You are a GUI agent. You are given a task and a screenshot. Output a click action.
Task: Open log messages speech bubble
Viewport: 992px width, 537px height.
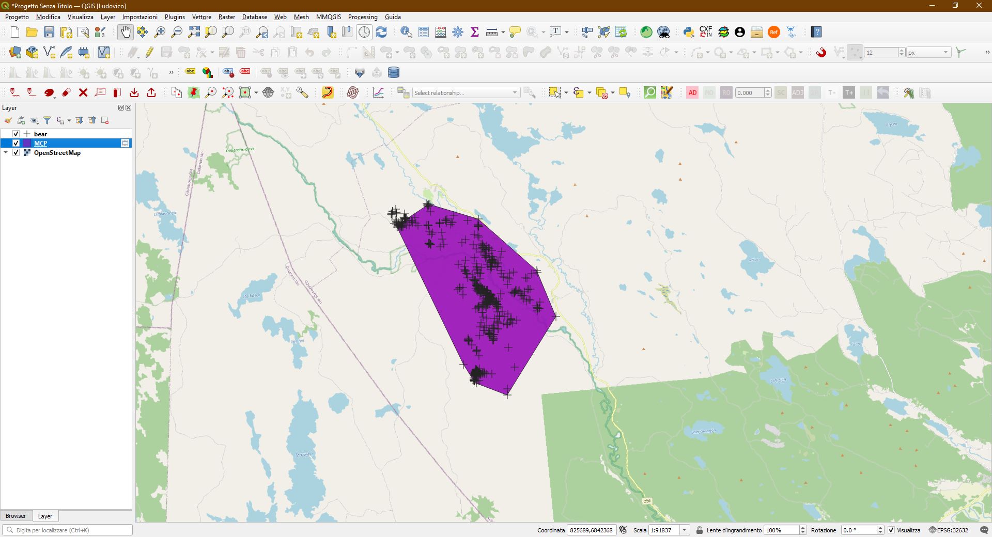click(x=984, y=530)
